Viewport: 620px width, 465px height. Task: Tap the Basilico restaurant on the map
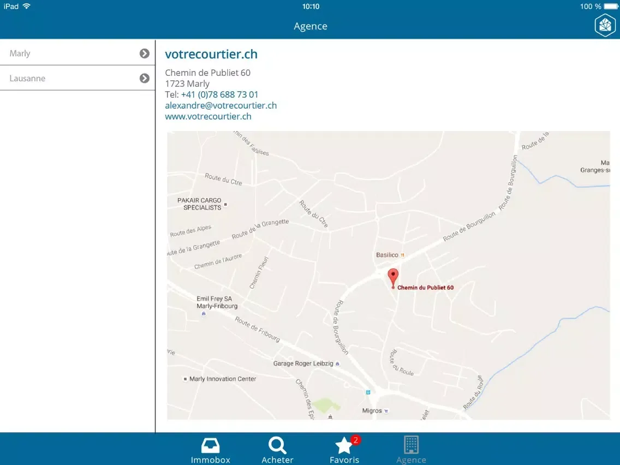point(390,255)
